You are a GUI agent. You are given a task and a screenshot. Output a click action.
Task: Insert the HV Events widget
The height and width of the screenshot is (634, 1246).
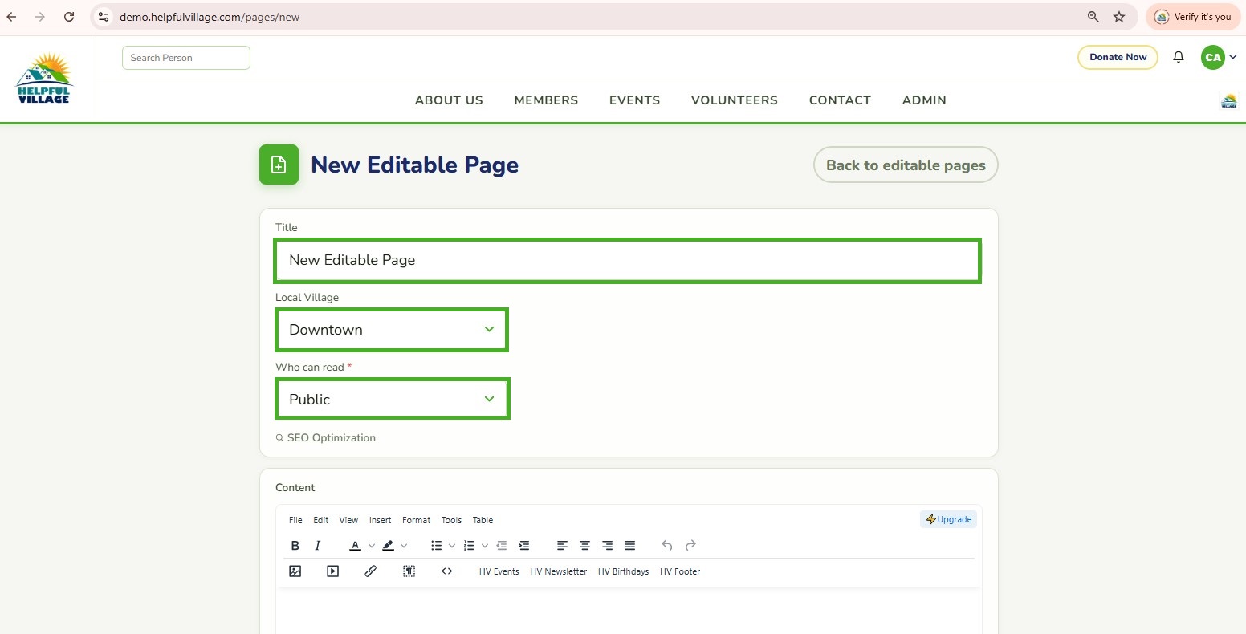[x=499, y=571]
